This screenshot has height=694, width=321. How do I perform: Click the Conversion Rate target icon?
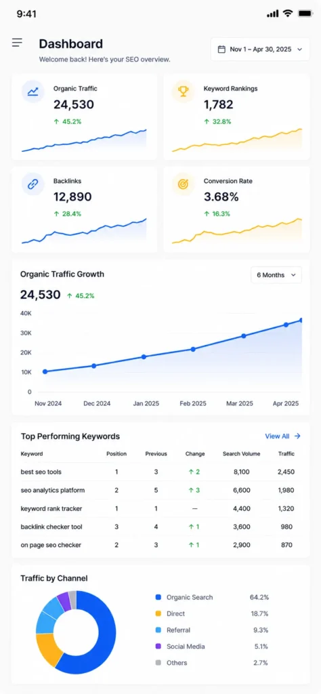(x=183, y=184)
